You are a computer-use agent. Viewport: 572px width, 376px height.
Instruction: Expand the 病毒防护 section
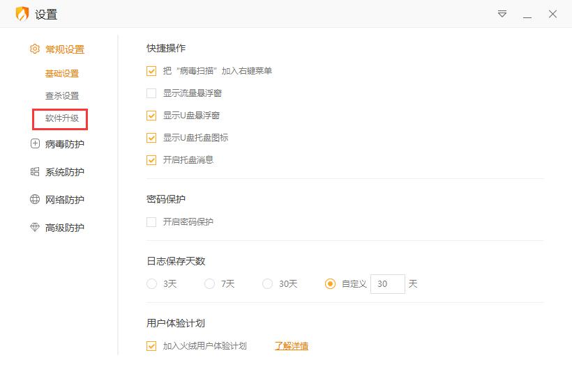coord(64,144)
